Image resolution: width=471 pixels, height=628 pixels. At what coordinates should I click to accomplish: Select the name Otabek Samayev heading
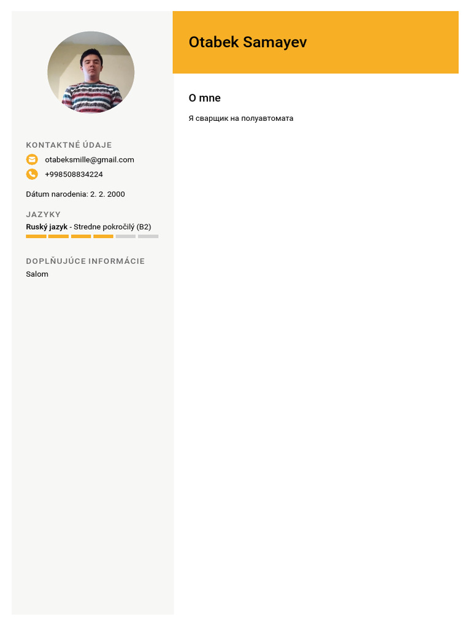pyautogui.click(x=248, y=42)
